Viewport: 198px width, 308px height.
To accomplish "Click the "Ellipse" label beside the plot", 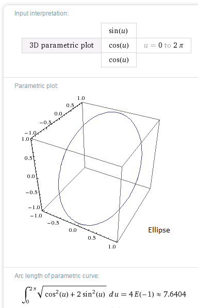I will point(159,230).
